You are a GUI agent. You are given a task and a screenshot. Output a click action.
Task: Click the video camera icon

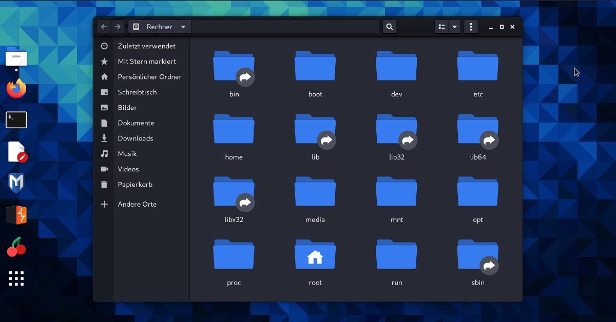105,169
